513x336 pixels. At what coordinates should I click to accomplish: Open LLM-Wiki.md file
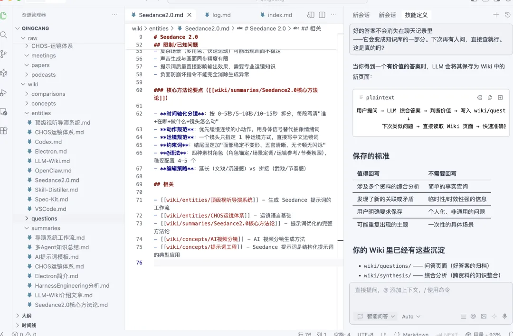pyautogui.click(x=52, y=161)
